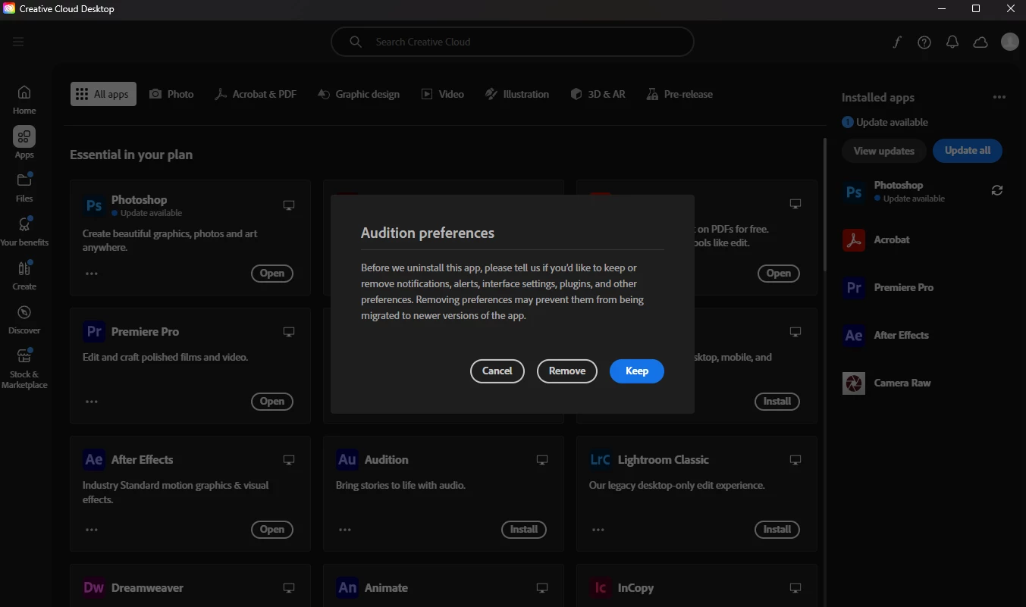Open more options on Photoshop card
This screenshot has width=1026, height=607.
[92, 274]
